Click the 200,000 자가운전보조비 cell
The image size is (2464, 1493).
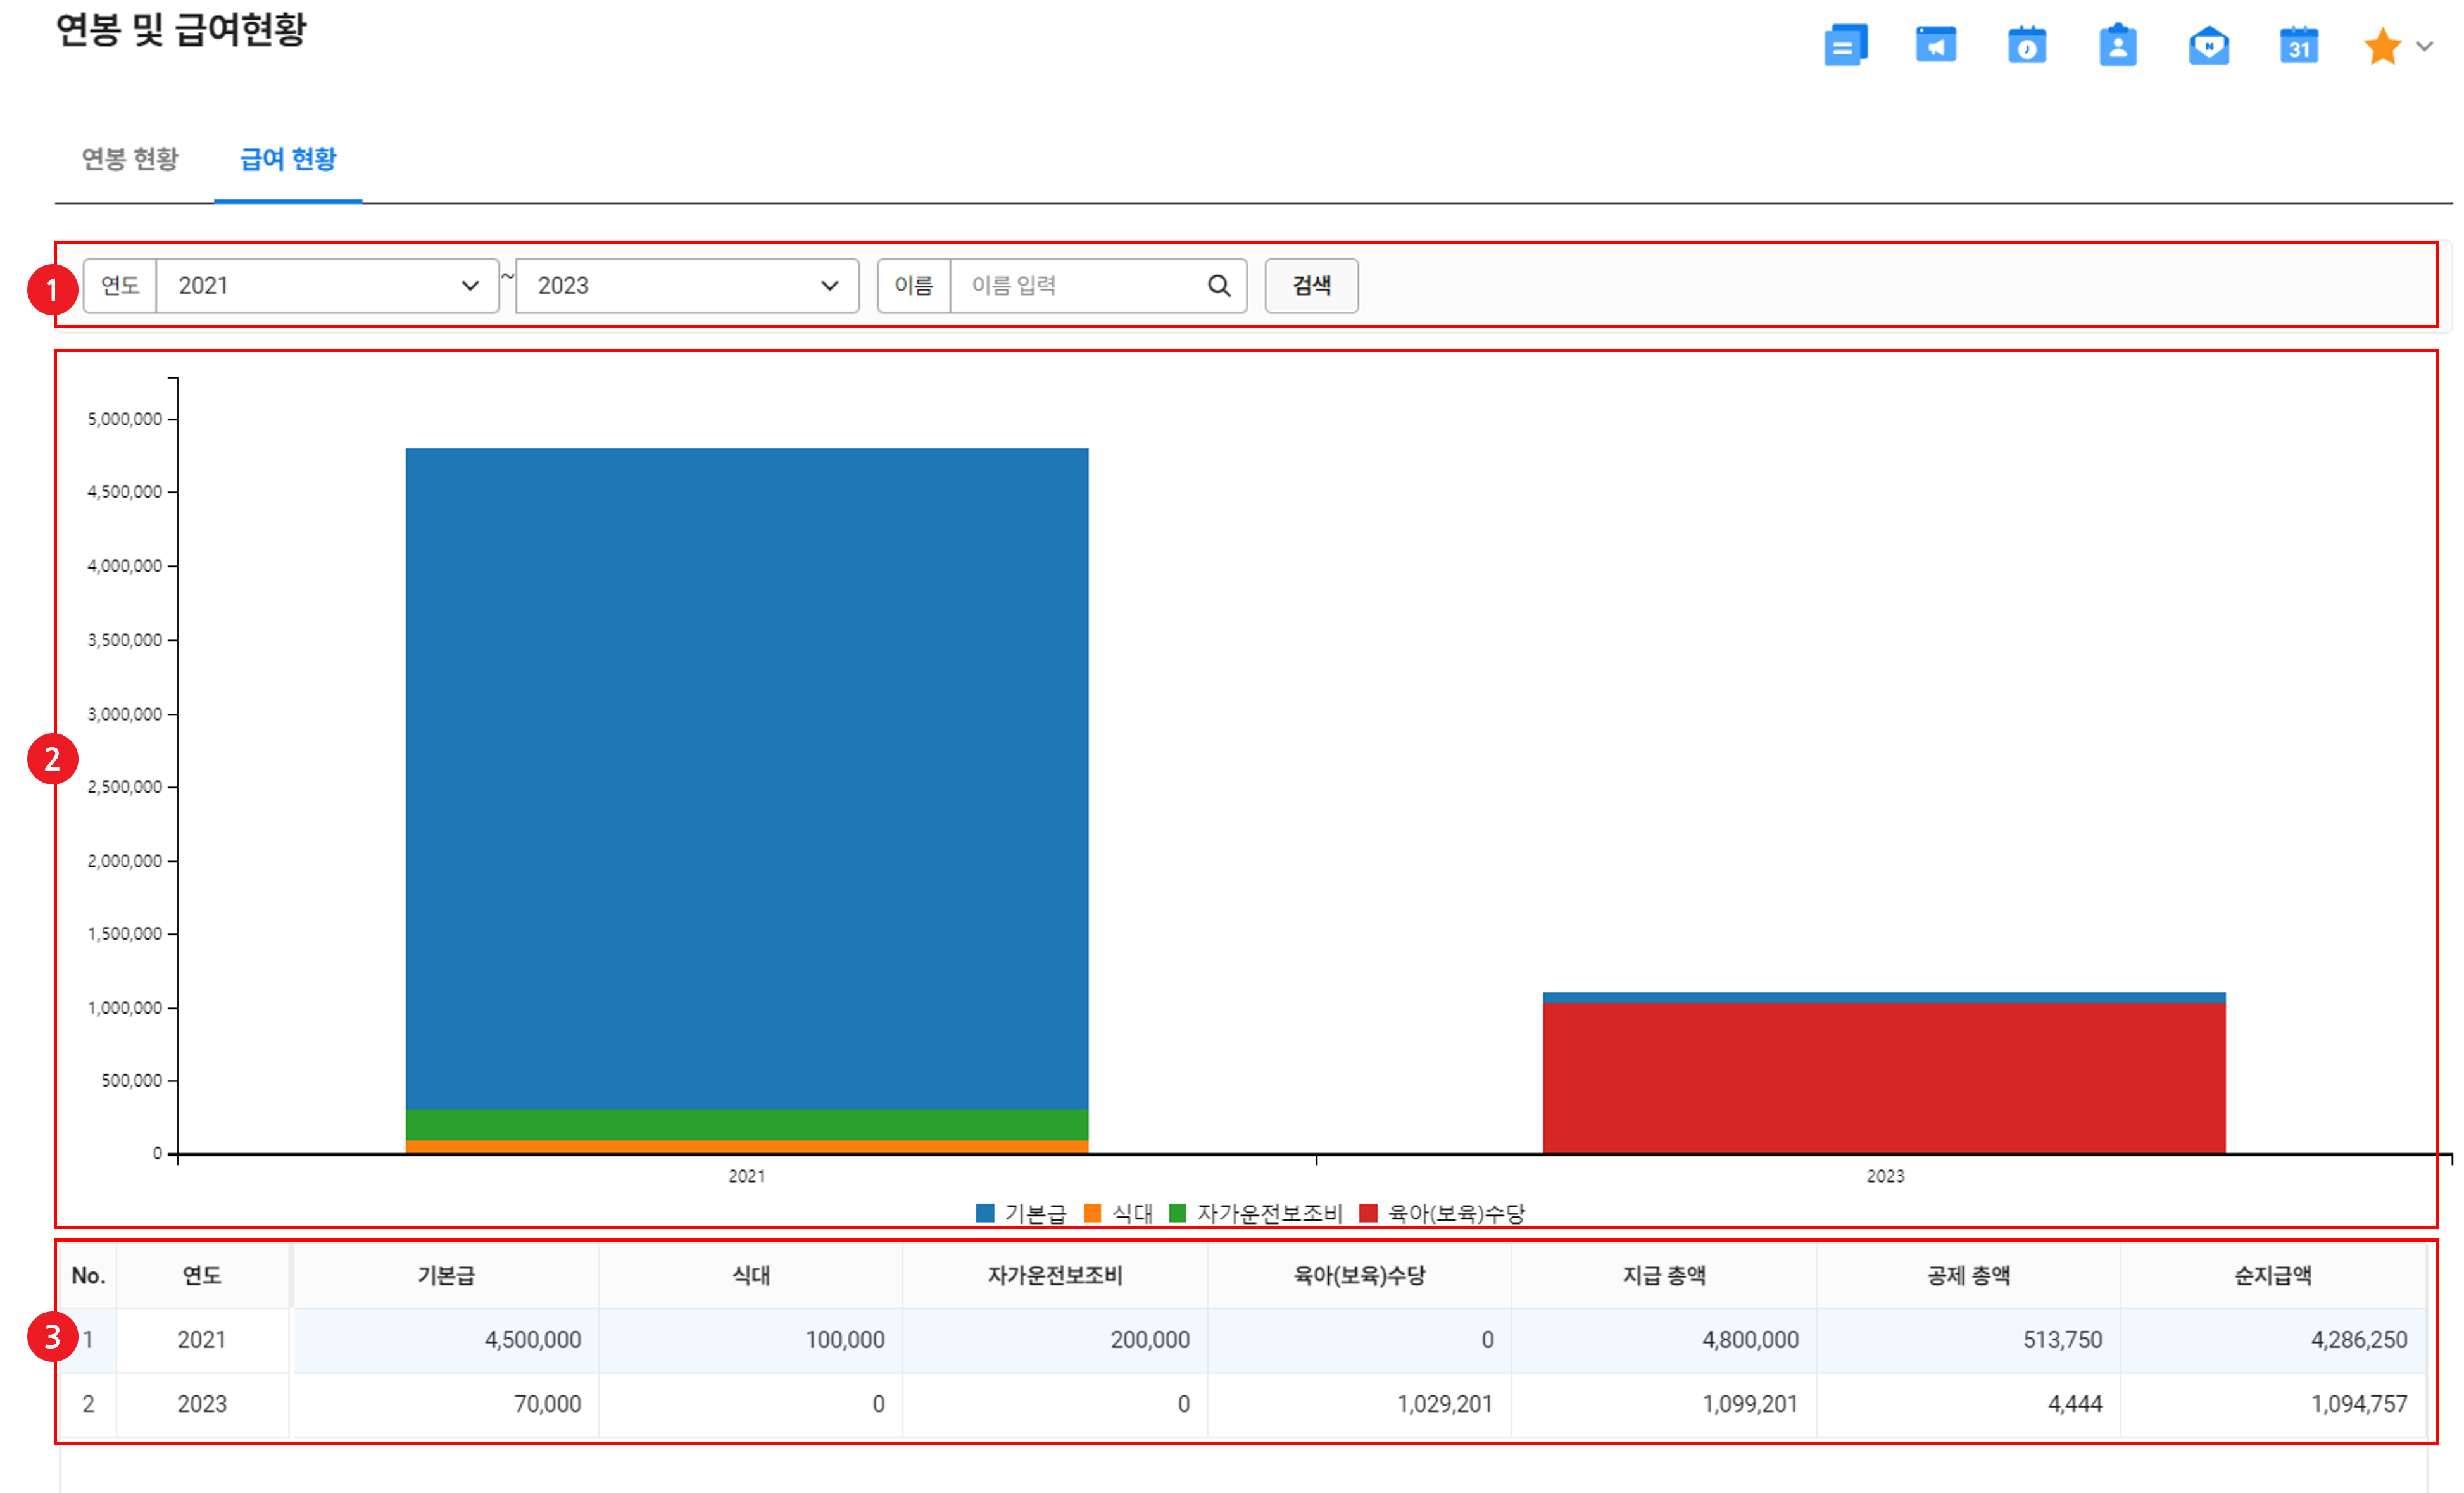(x=1055, y=1340)
